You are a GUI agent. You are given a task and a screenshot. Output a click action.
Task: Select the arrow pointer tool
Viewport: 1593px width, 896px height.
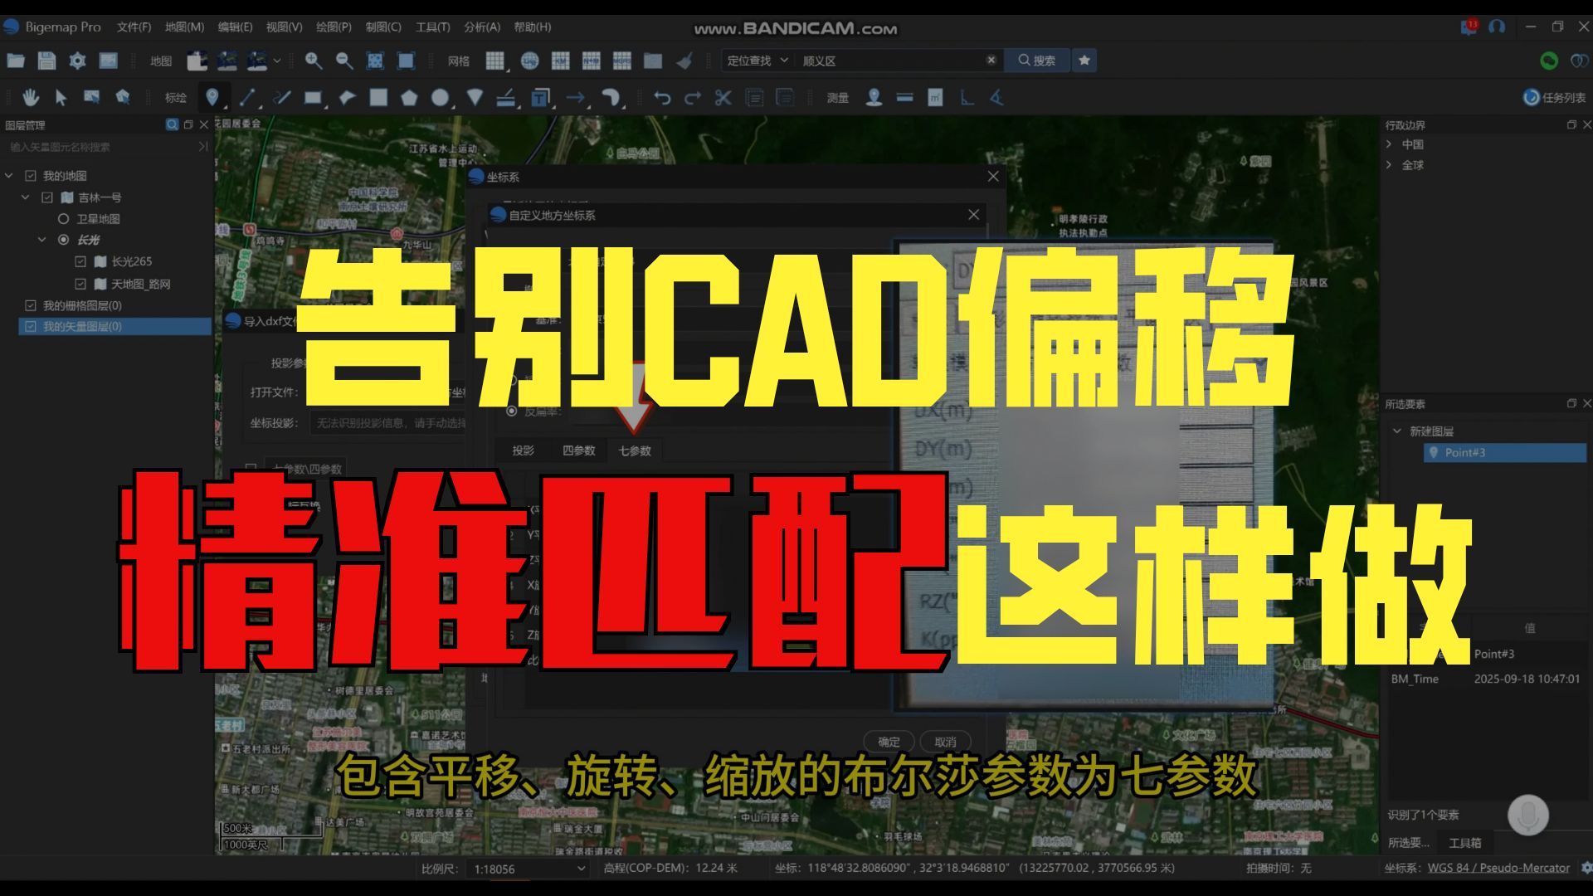(x=61, y=98)
